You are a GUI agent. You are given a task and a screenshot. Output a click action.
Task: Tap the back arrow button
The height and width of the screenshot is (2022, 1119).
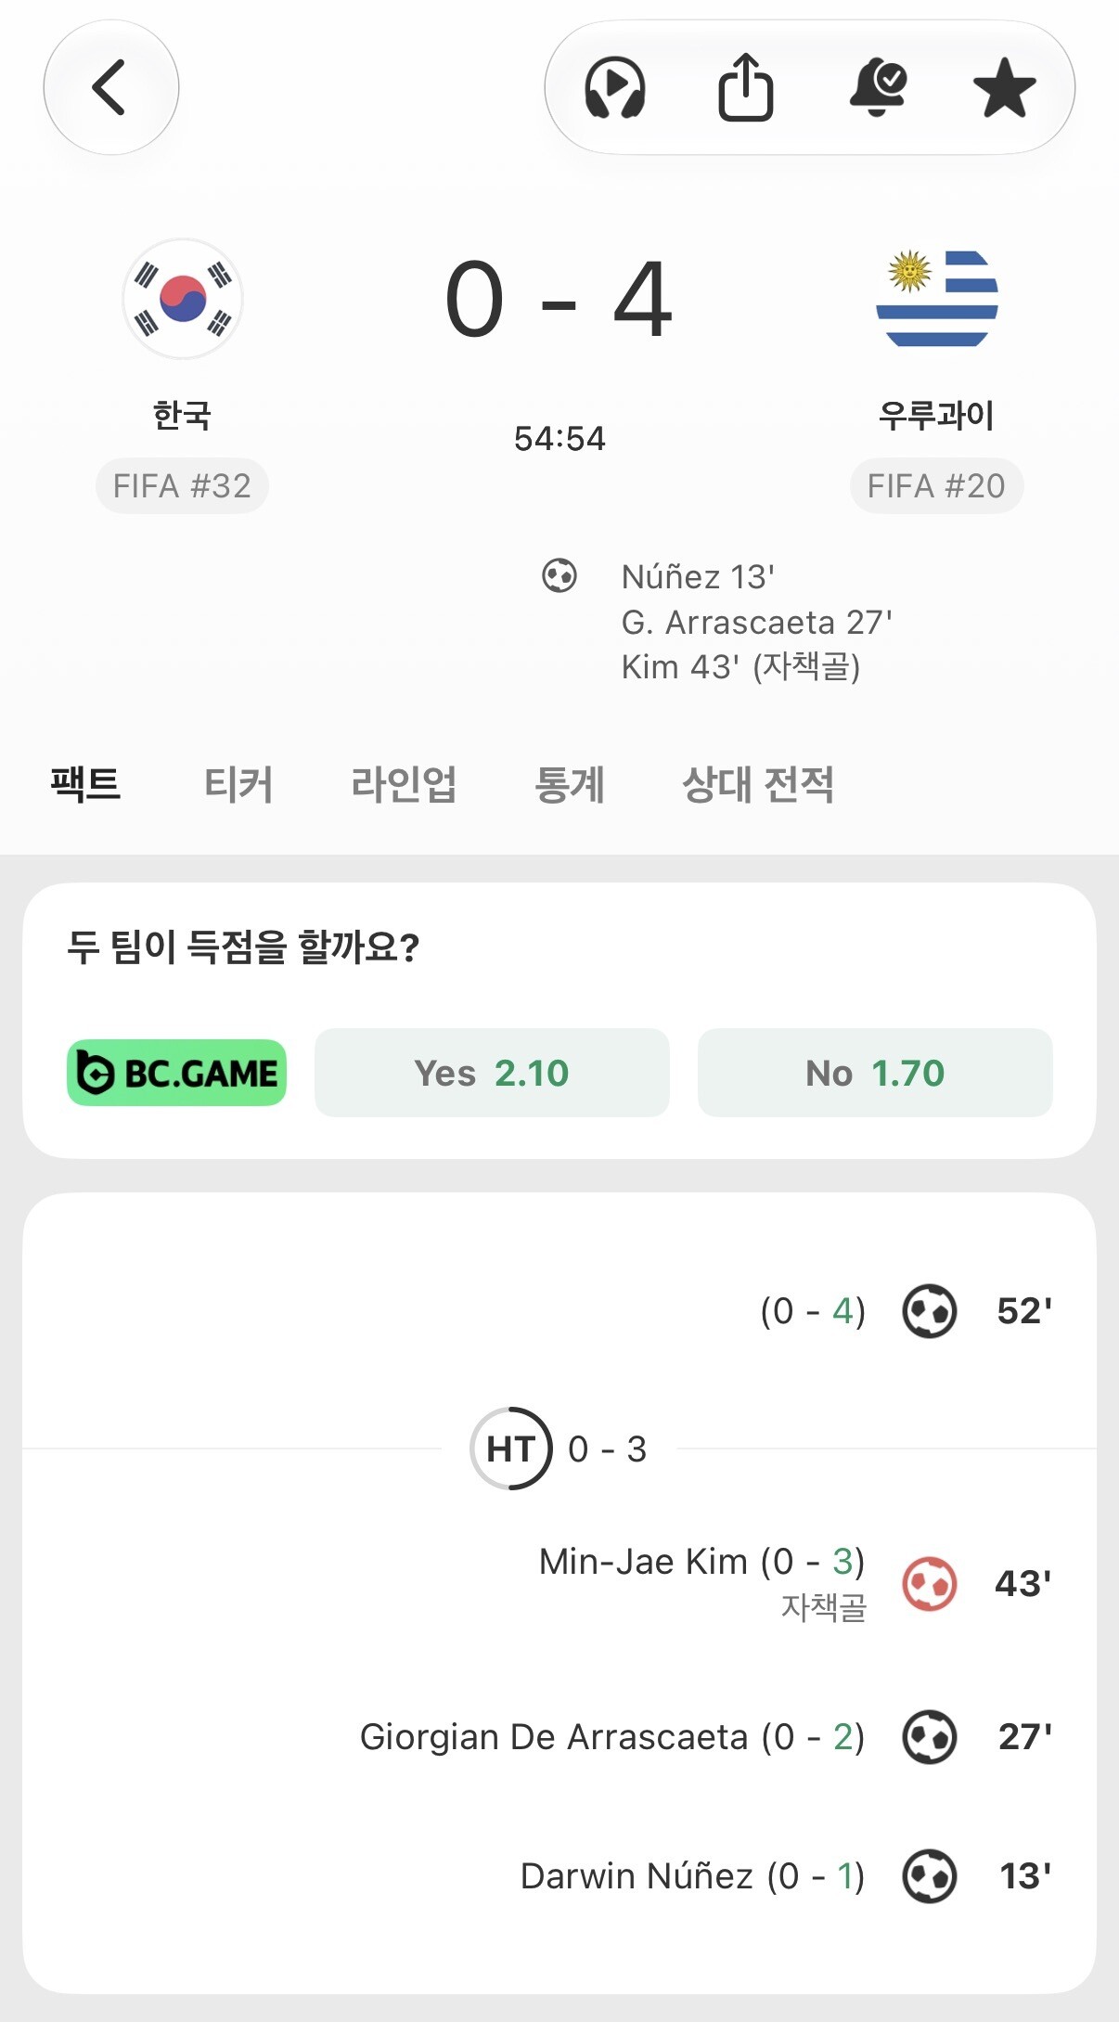pos(110,87)
